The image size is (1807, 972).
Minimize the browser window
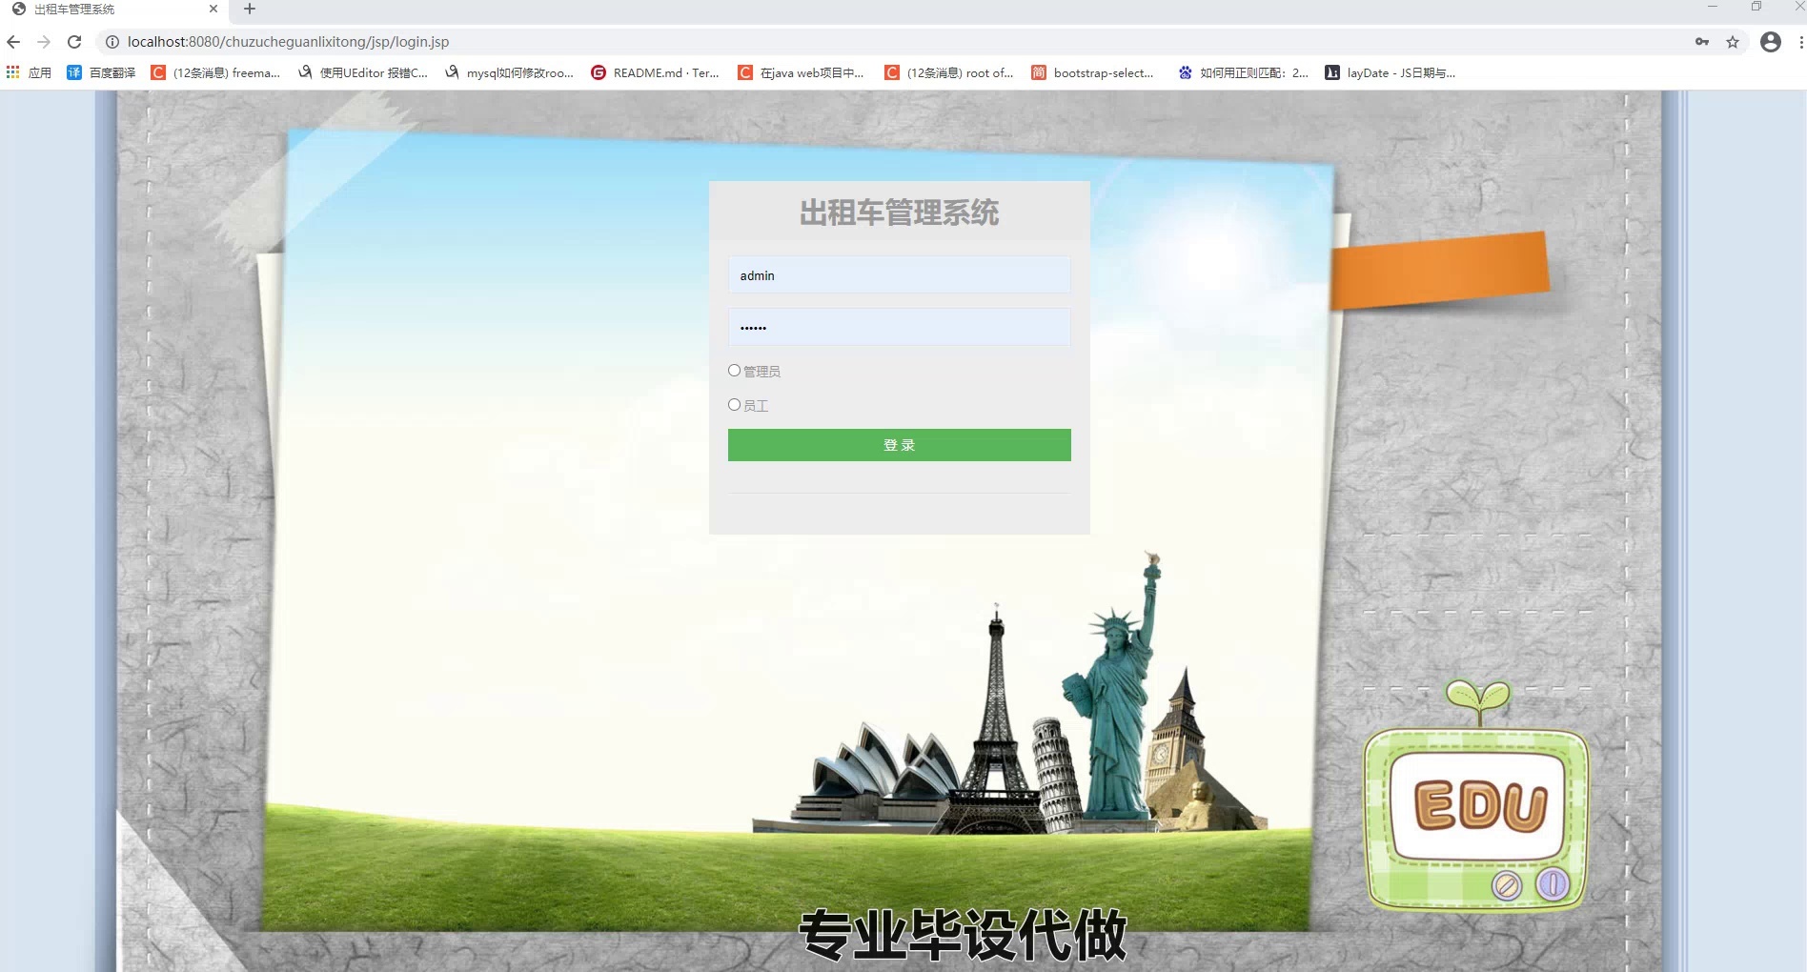click(x=1713, y=8)
